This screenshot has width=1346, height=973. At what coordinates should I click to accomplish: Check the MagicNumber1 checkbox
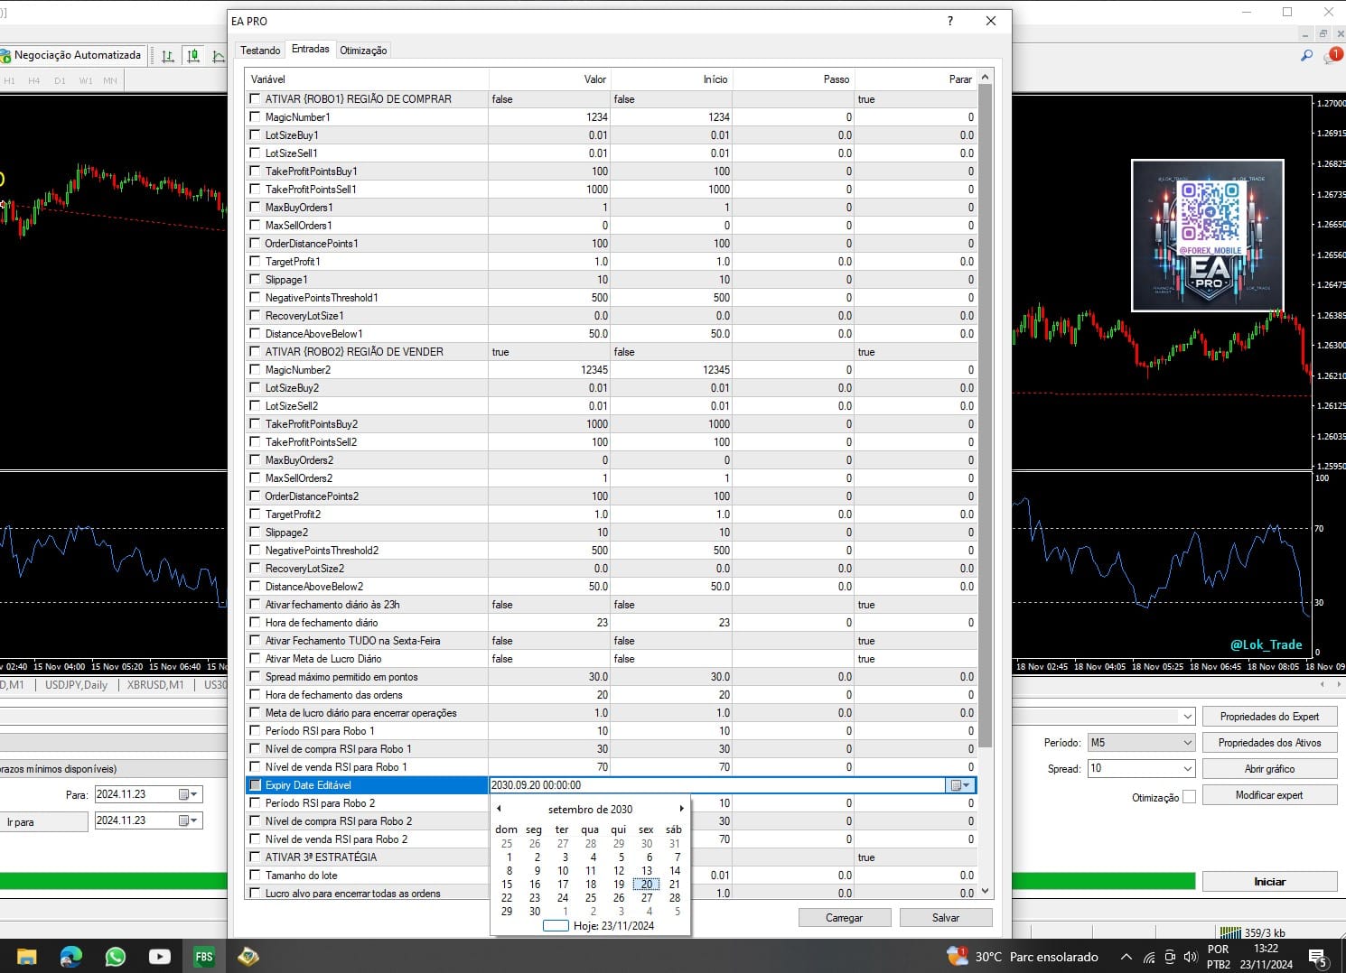point(255,117)
